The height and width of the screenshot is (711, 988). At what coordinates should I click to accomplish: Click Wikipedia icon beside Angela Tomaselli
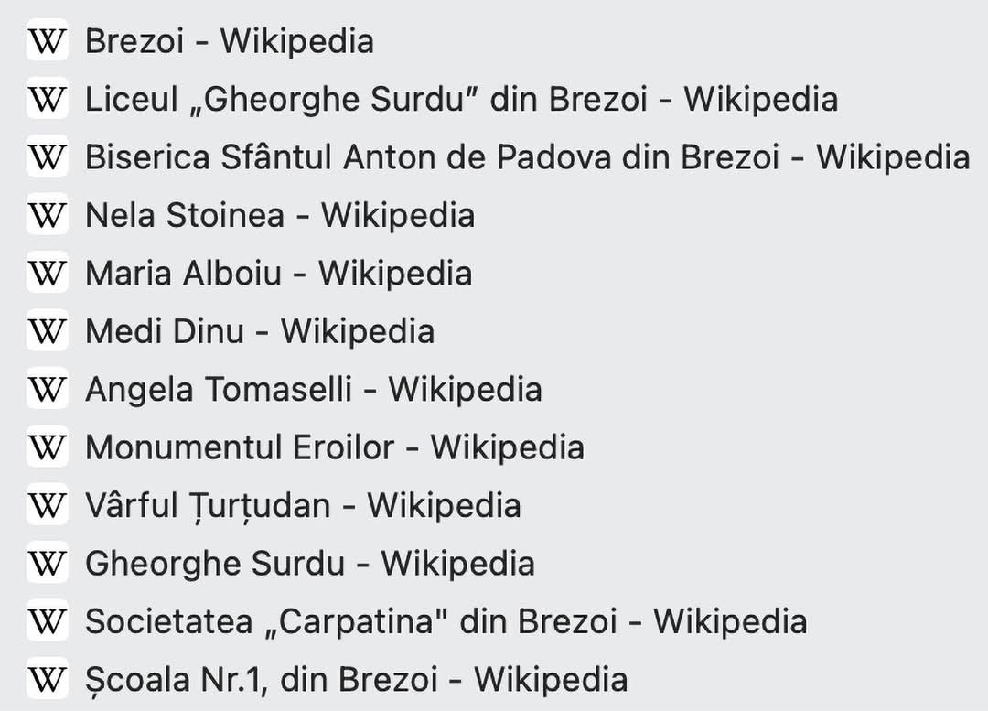click(48, 389)
